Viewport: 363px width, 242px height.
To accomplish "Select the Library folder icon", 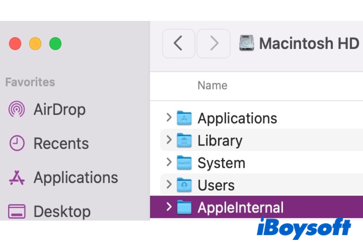I will (184, 141).
